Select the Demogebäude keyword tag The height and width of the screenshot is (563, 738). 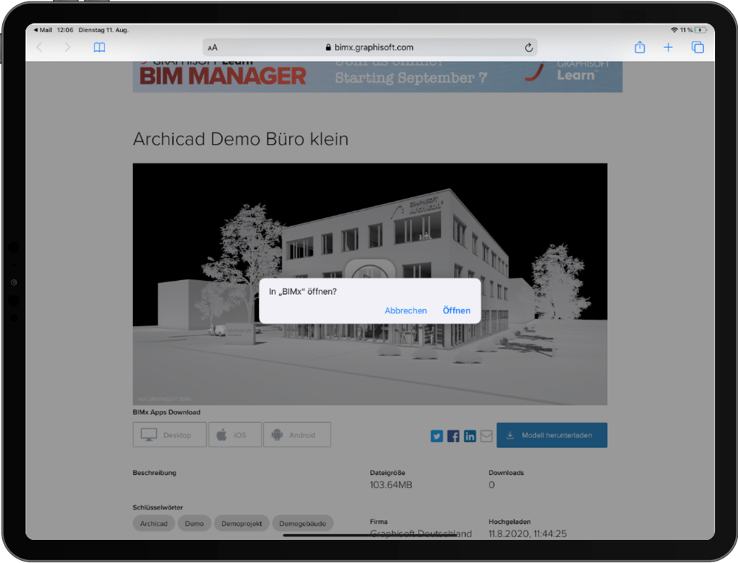point(302,524)
